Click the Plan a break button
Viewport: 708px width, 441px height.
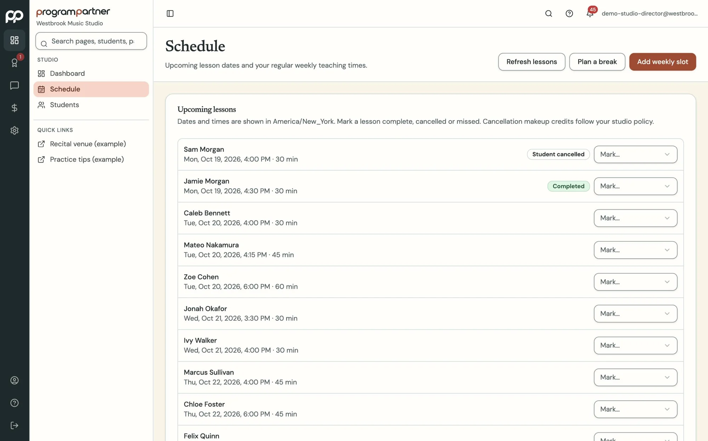click(x=597, y=62)
